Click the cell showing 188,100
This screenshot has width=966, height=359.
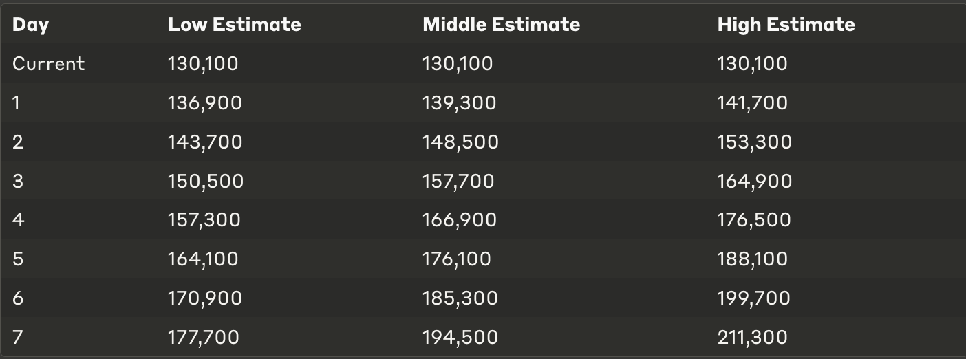[753, 259]
